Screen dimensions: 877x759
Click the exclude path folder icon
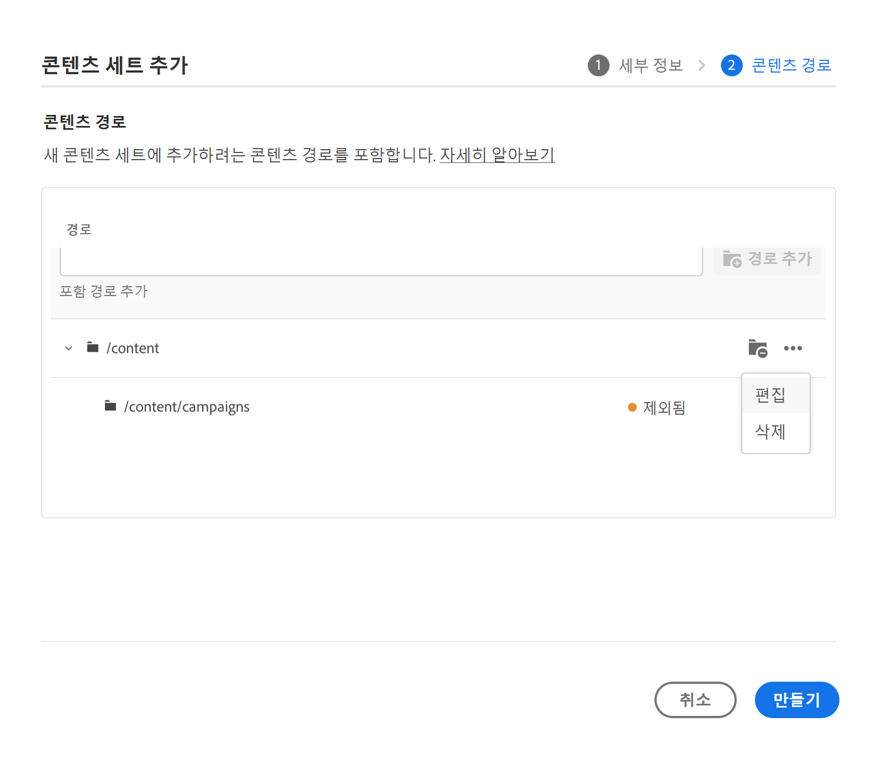click(758, 349)
